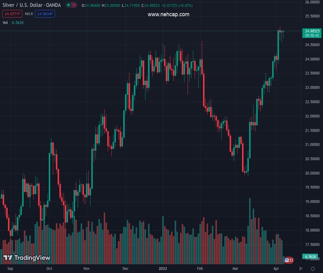Viewport: 323px width, 273px height.
Task: Click the Vol indicator label
Action: 5,22
